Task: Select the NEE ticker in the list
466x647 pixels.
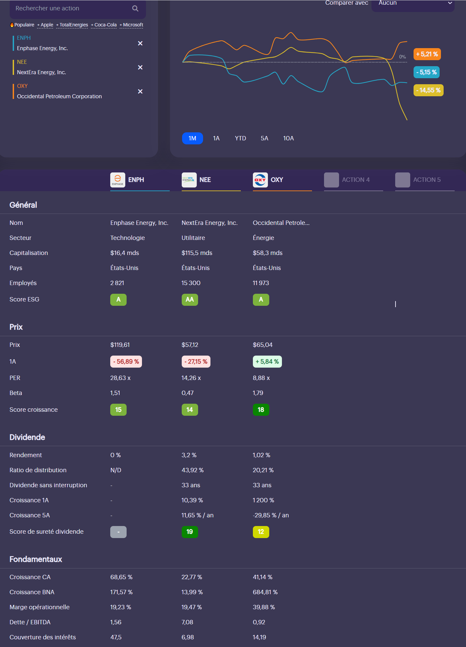Action: click(x=22, y=62)
